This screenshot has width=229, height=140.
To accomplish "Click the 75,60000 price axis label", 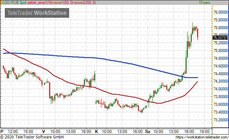I will click(221, 27).
